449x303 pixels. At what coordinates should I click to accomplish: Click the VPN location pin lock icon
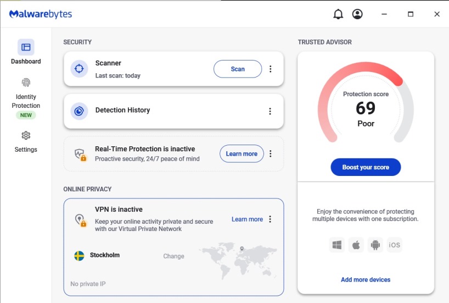[80, 221]
